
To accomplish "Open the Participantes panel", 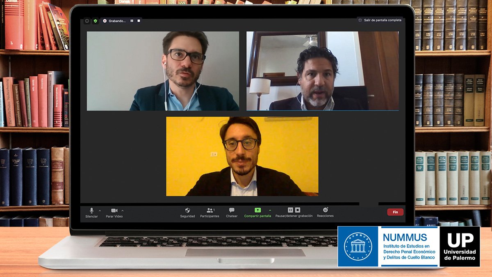I will click(210, 213).
